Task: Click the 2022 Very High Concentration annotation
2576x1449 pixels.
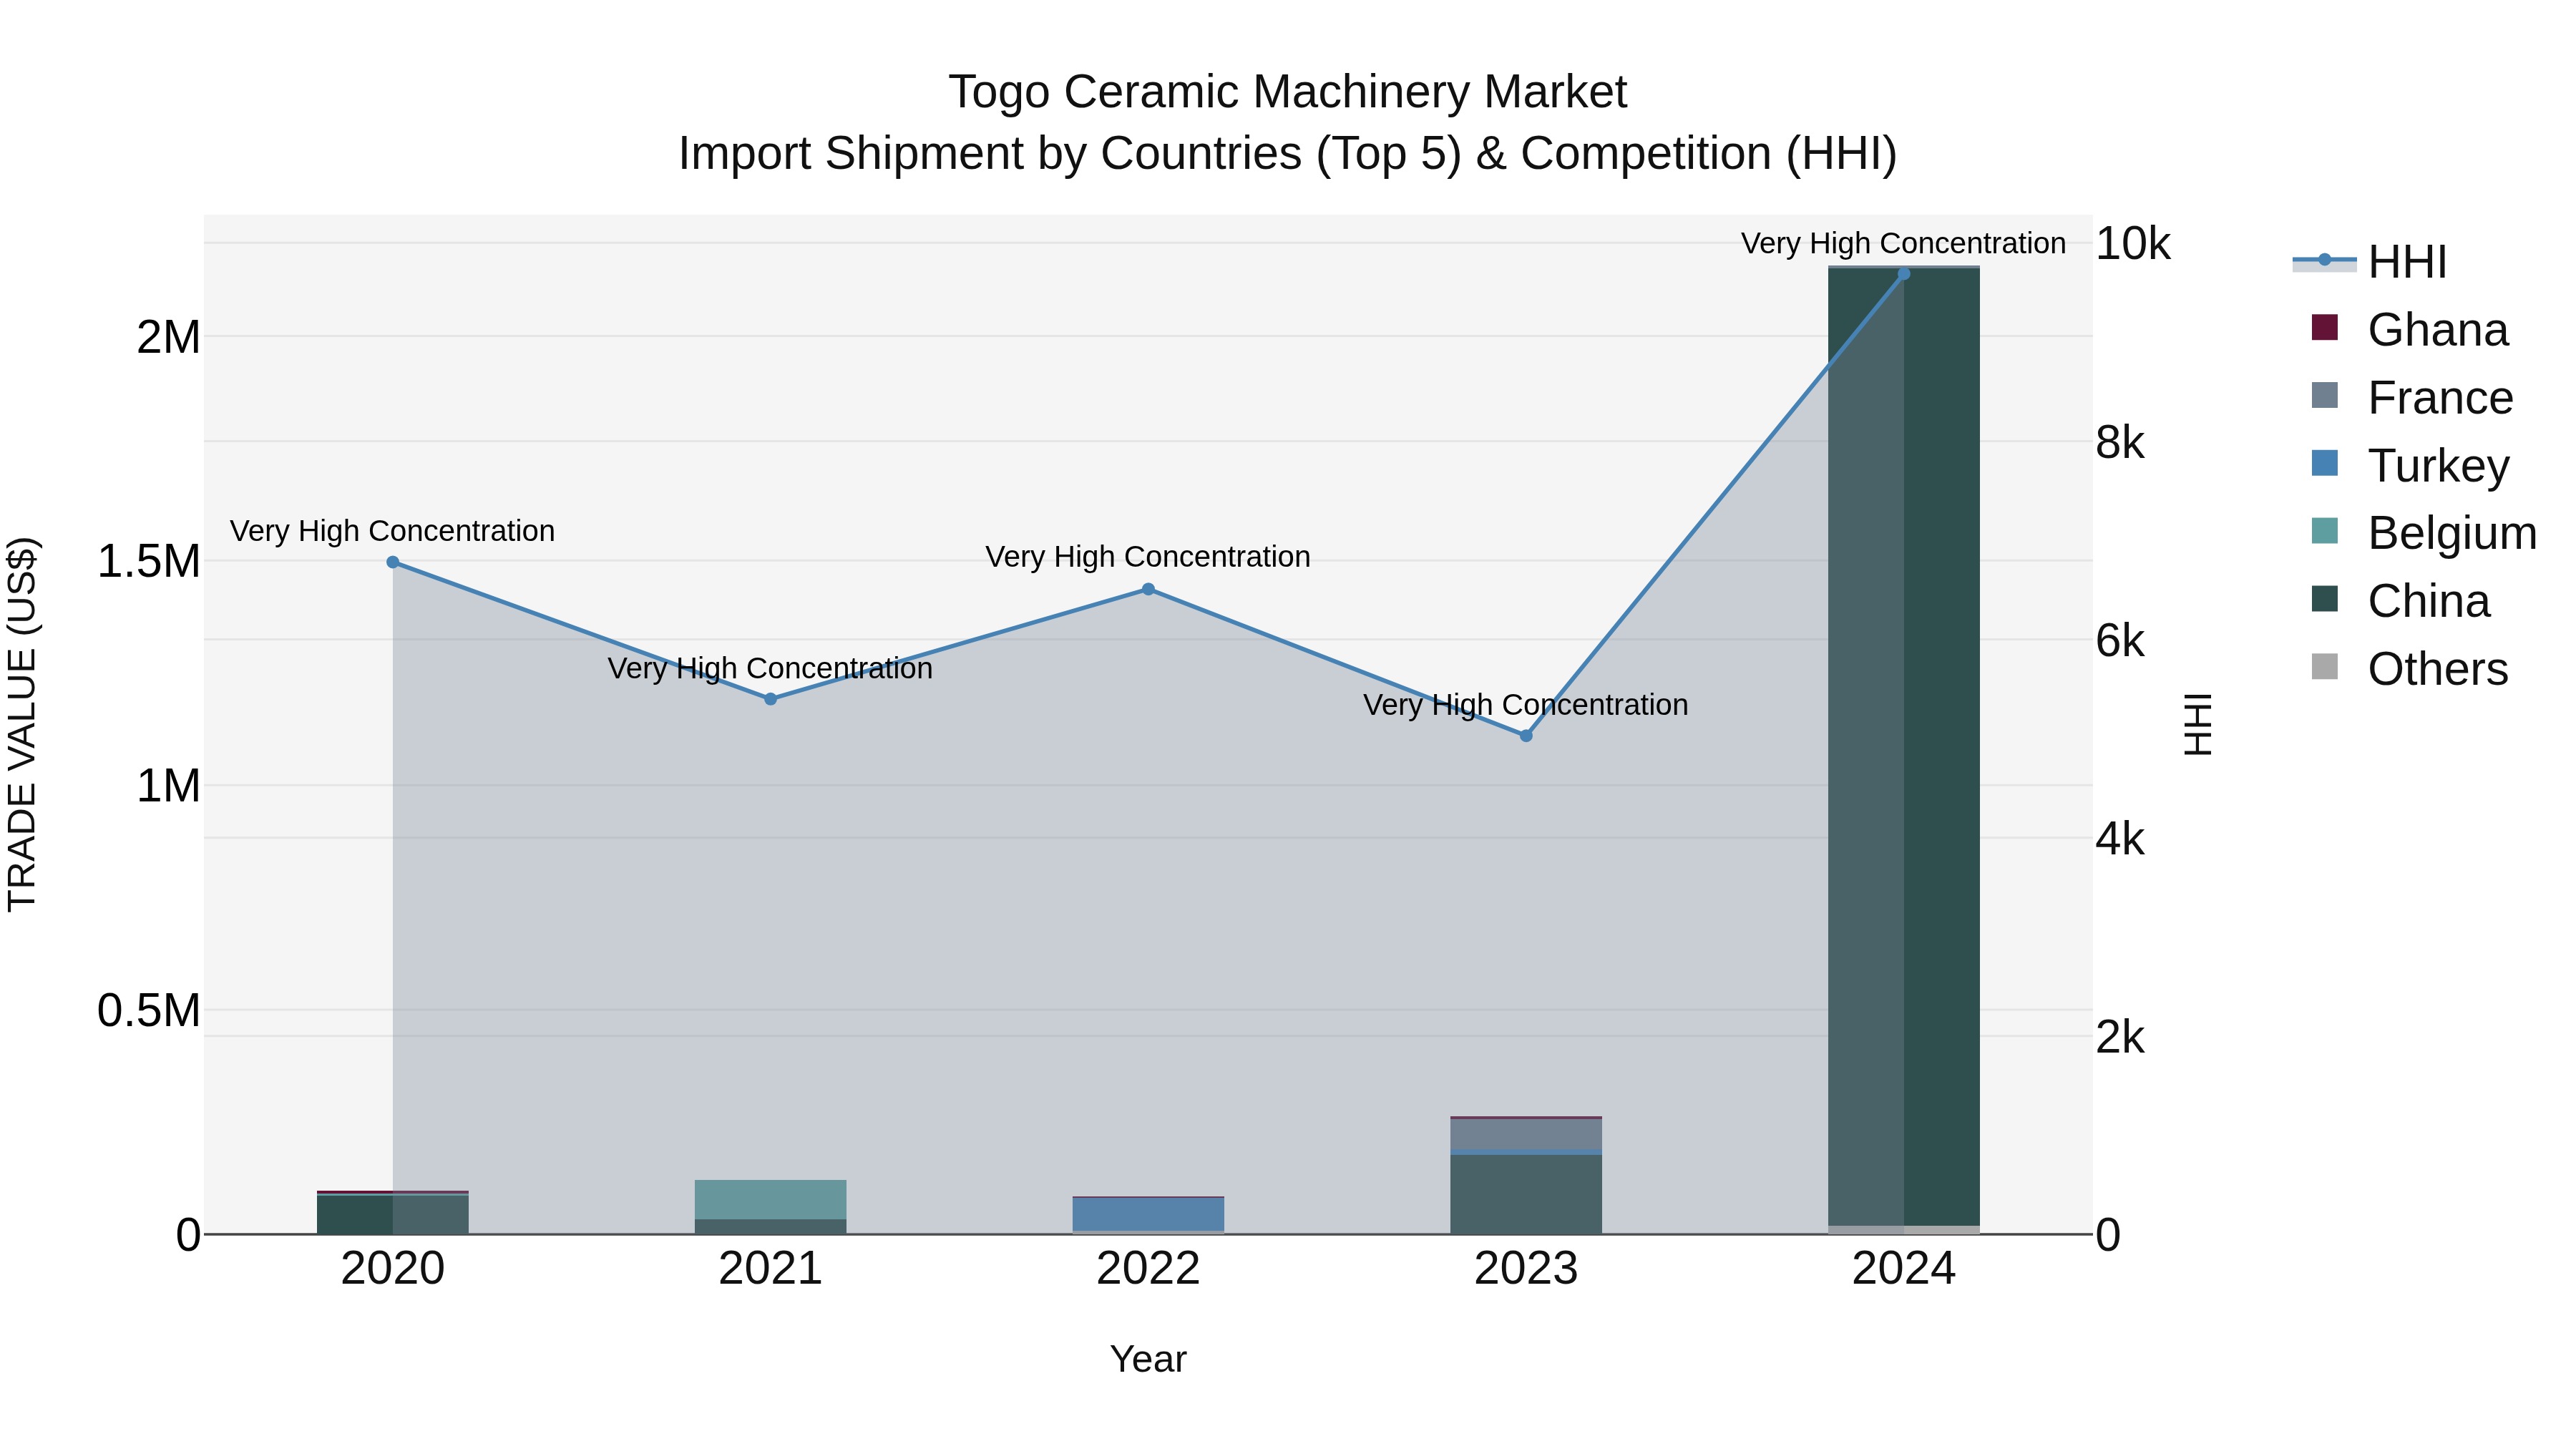Action: pos(1148,557)
